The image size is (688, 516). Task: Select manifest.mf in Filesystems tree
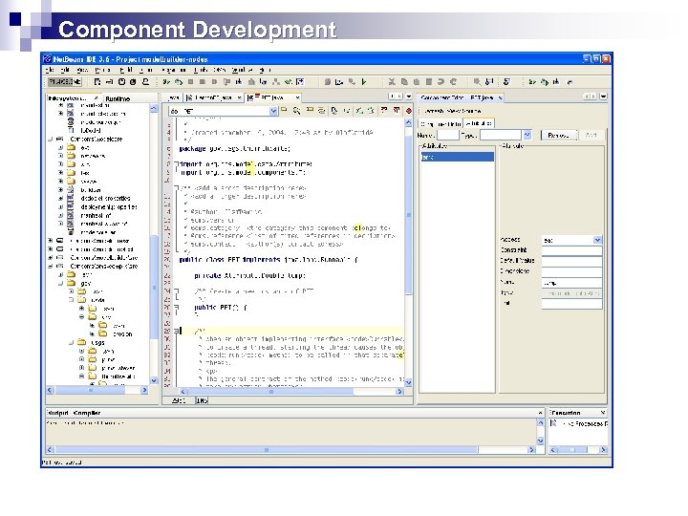[x=96, y=215]
